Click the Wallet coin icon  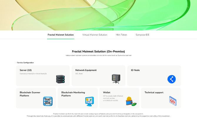131,101
